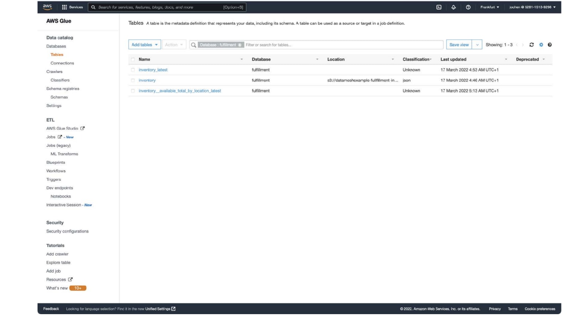Open Unified Settings external link icon
This screenshot has height=328, width=584.
[x=173, y=309]
